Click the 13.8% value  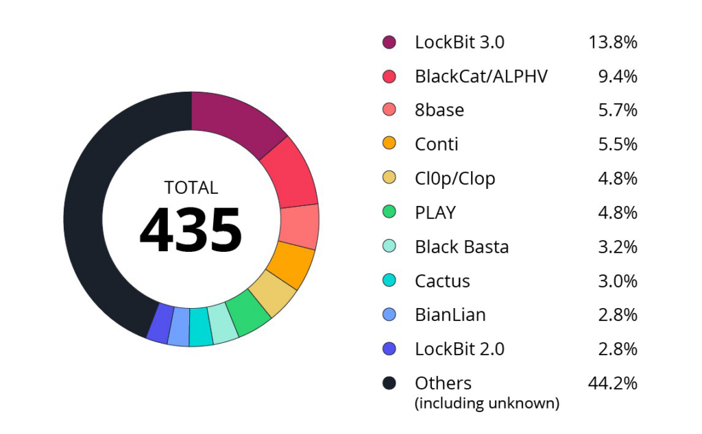tap(612, 42)
